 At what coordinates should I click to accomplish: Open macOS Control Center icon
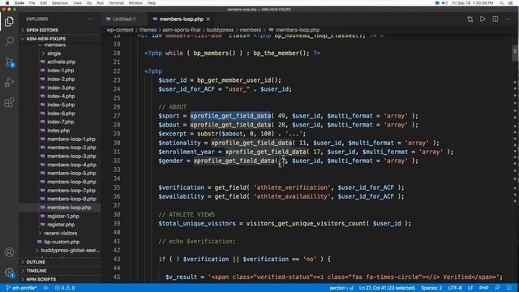pyautogui.click(x=510, y=3)
